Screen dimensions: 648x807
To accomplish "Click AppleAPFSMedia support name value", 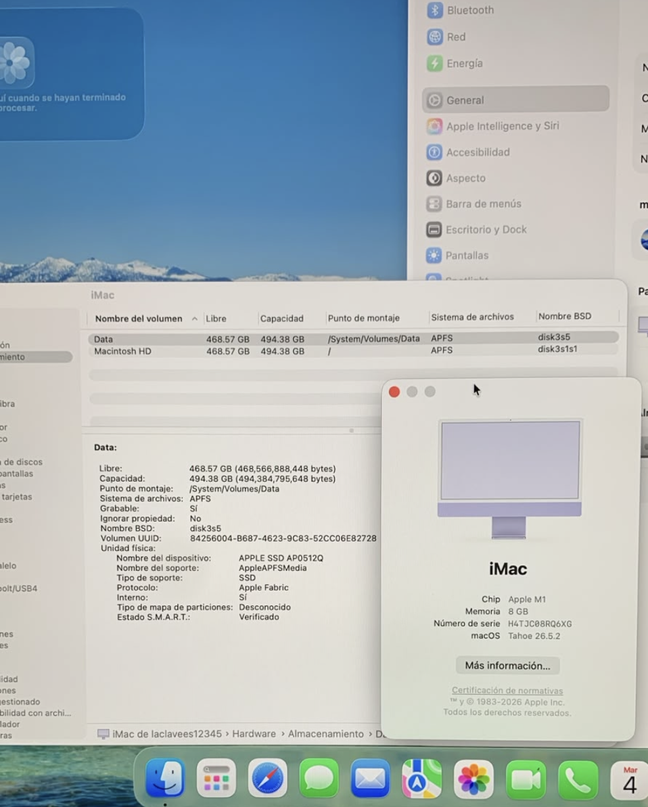I will [x=273, y=568].
